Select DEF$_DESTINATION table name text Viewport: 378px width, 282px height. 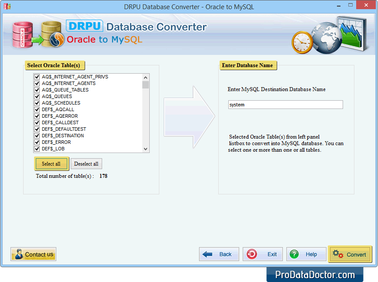coord(63,136)
